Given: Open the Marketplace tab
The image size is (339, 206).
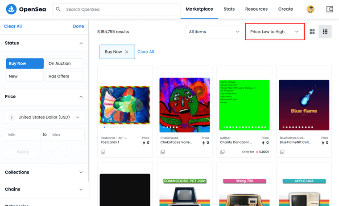Looking at the screenshot, I should point(199,9).
